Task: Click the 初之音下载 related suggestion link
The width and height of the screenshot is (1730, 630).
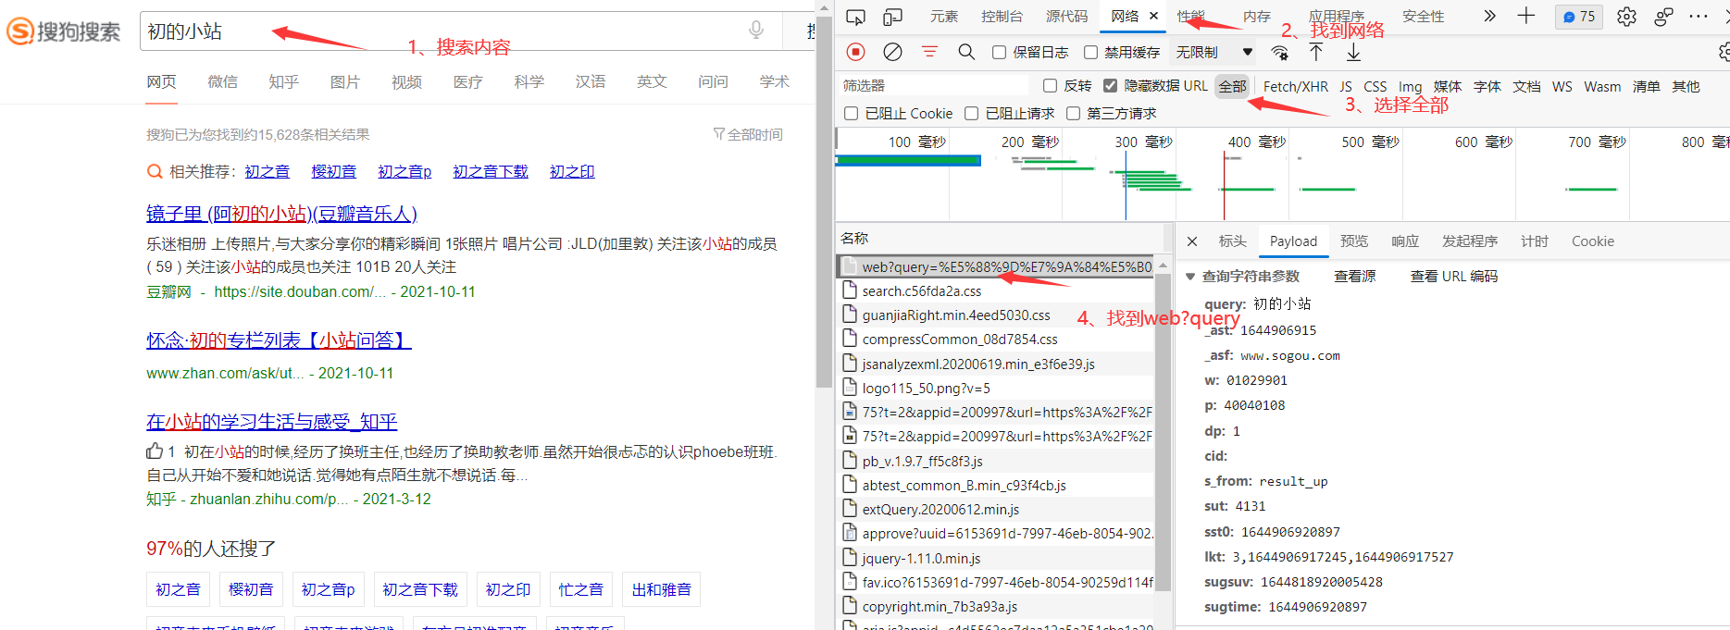Action: (x=491, y=171)
